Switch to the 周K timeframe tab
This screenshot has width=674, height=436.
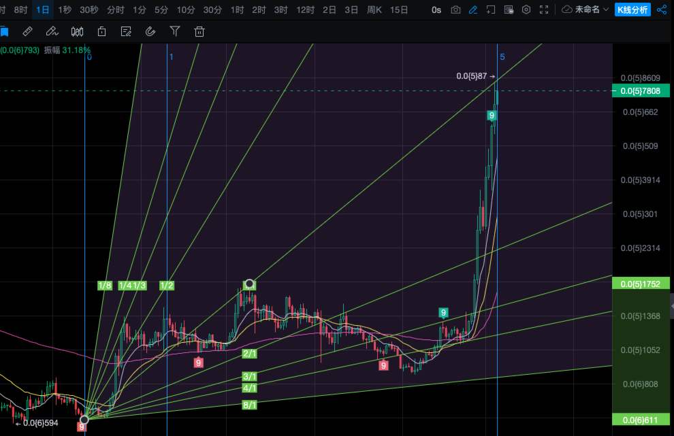[x=374, y=10]
